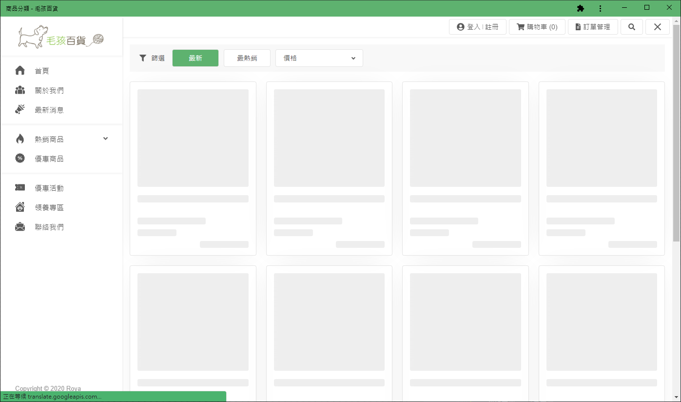
Task: Click the home icon beside 首頁
Action: (x=20, y=71)
